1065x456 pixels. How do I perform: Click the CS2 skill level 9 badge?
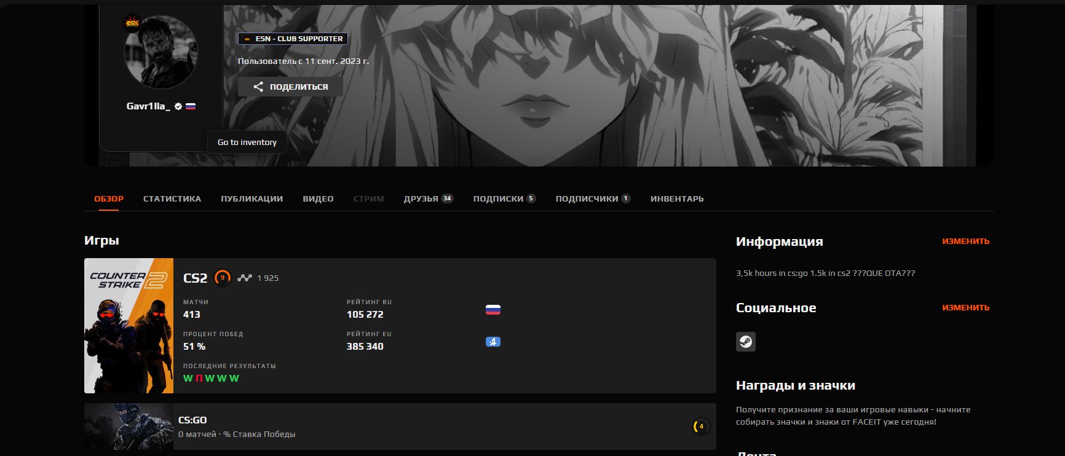223,278
